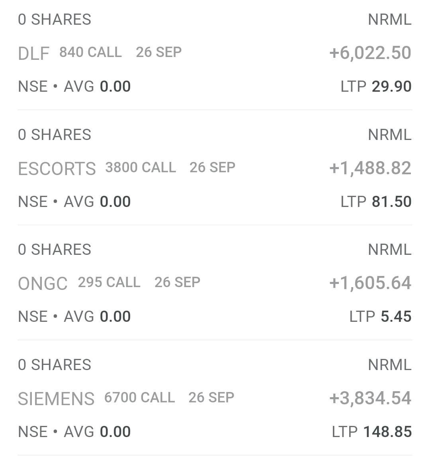Tap NSE AVG 0.00 under DLF

74,87
